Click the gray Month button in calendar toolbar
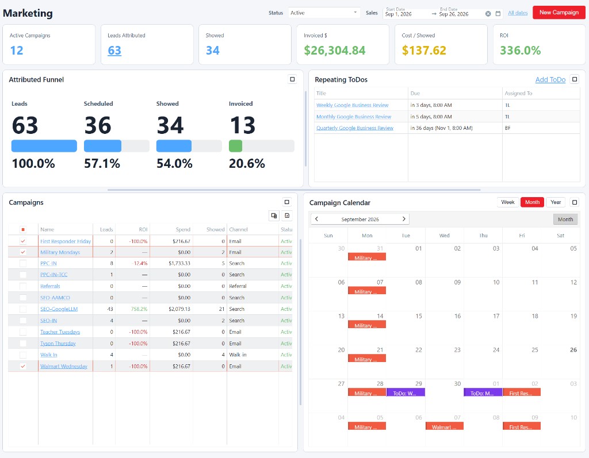This screenshot has height=458, width=589. click(565, 220)
